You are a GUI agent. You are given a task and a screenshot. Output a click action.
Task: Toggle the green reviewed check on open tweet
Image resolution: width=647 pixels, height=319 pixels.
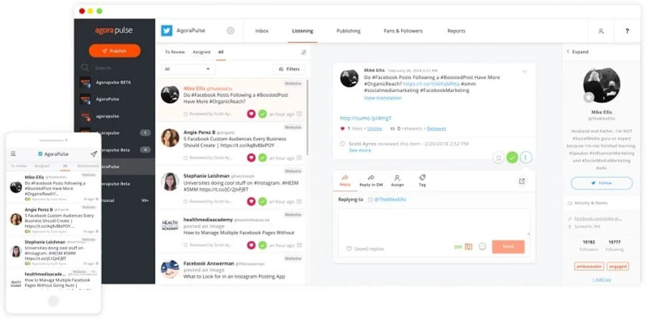[512, 157]
